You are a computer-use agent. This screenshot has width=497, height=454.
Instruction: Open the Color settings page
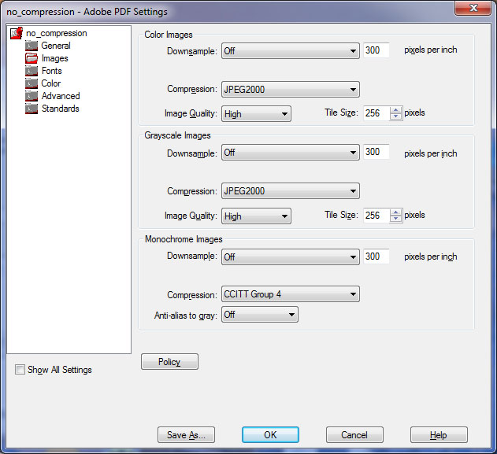click(51, 83)
